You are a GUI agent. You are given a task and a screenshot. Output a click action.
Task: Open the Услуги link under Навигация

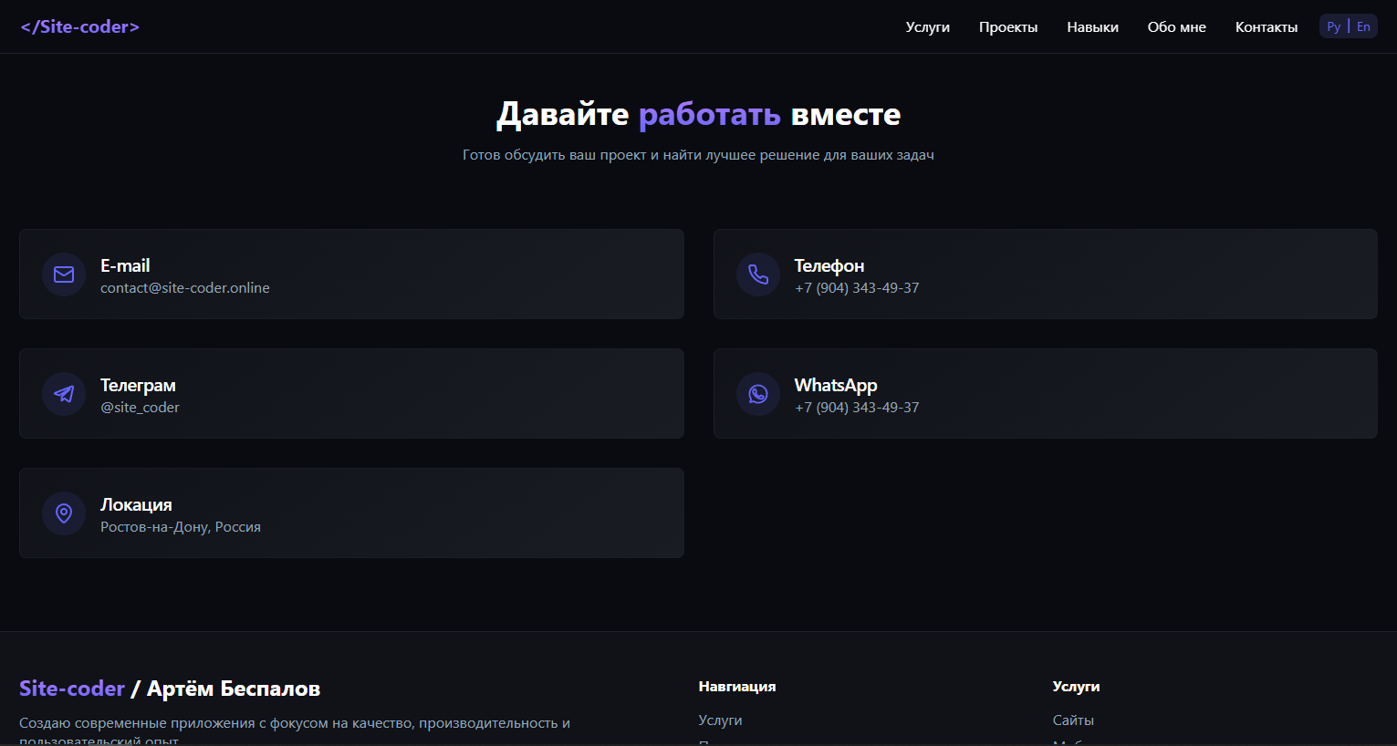tap(720, 720)
